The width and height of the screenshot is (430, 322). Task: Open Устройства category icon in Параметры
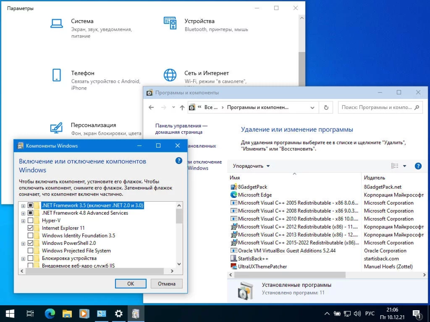click(170, 23)
